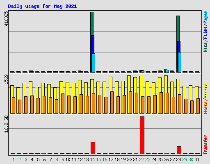Click day label 21
The image size is (210, 164).
point(135,159)
